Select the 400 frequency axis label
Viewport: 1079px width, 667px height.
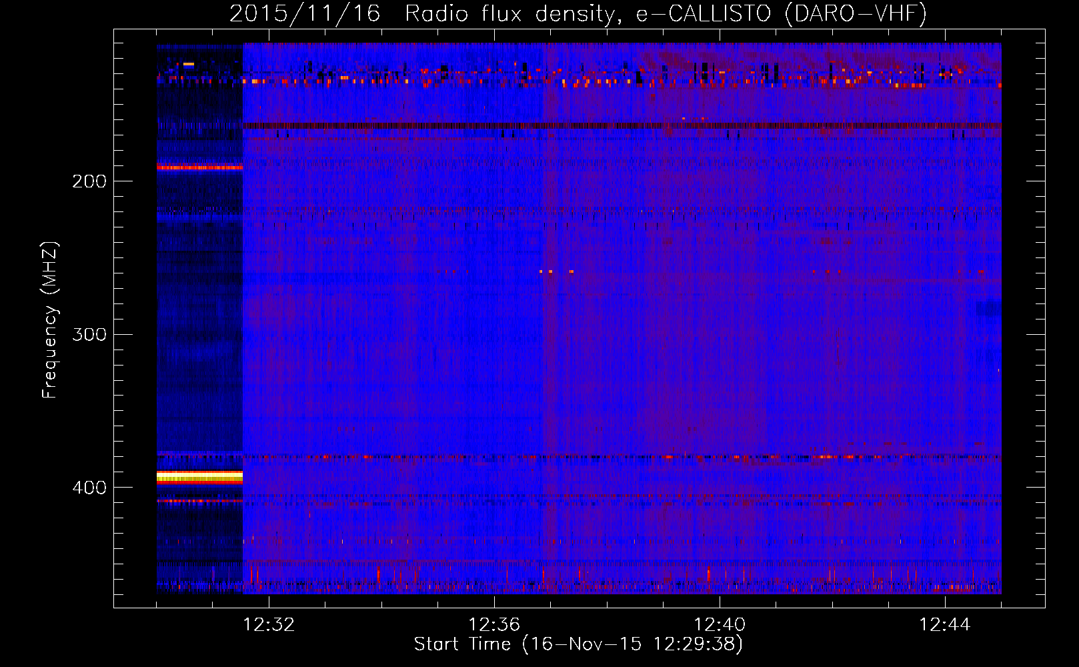coord(89,488)
